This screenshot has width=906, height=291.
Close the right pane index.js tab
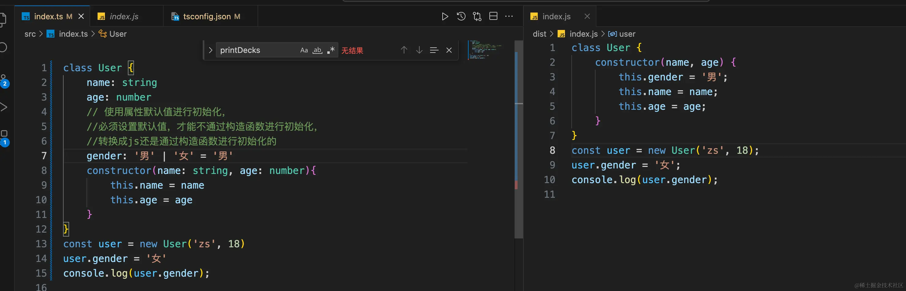coord(587,16)
